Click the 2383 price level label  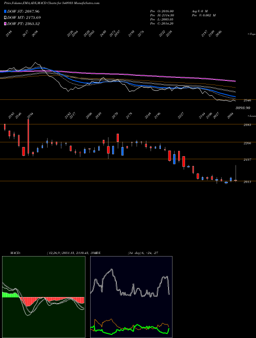click(x=247, y=125)
